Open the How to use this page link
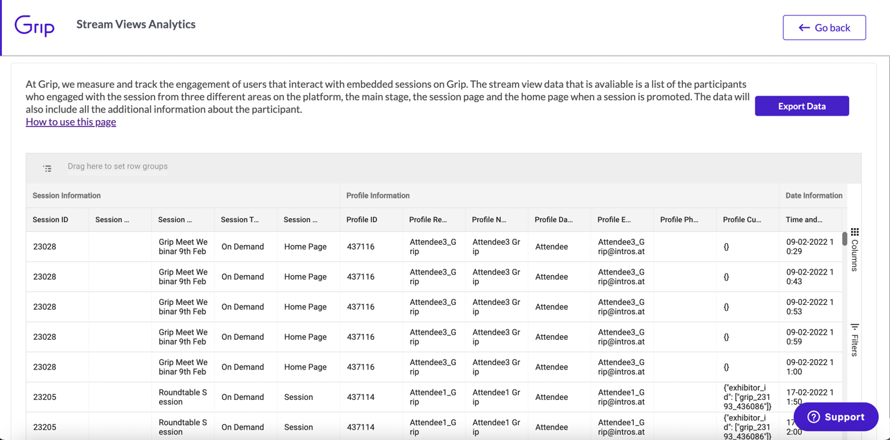890x440 pixels. (x=71, y=121)
